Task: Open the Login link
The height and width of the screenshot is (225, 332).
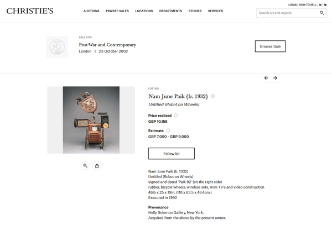Action: [x=292, y=4]
